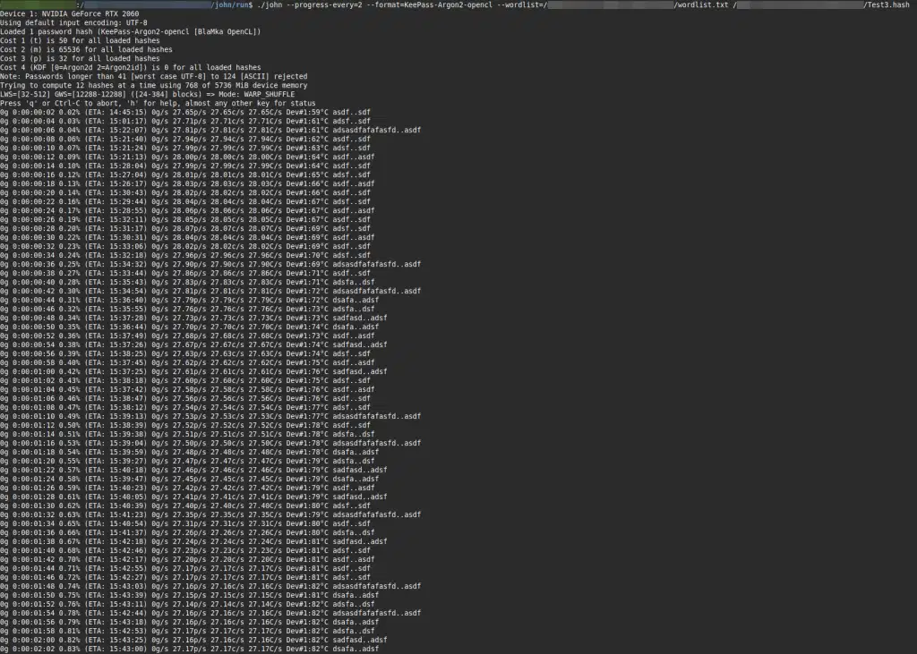The width and height of the screenshot is (917, 654).
Task: Select the '27.24p/s' speed value
Action: [x=189, y=541]
